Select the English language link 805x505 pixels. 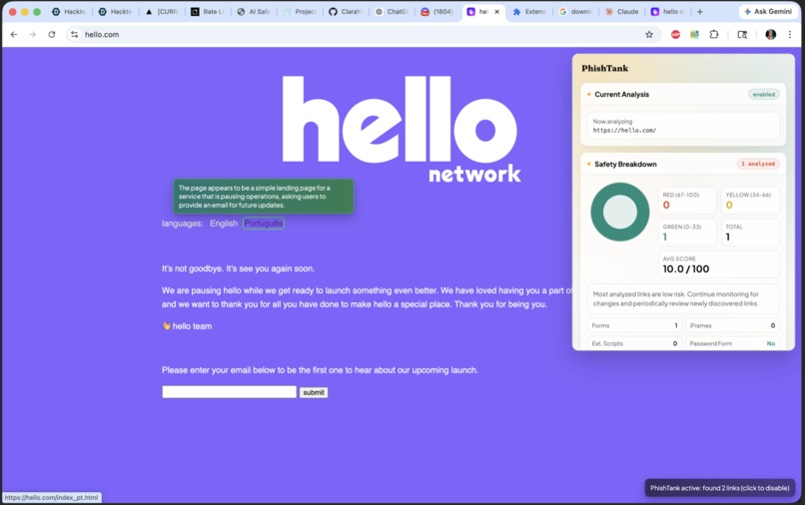[x=224, y=224]
